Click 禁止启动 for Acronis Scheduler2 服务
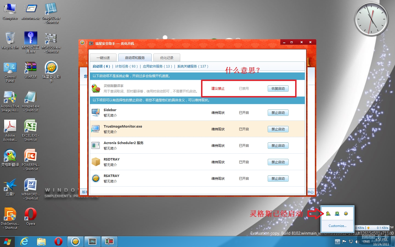The width and height of the screenshot is (395, 247). pyautogui.click(x=278, y=146)
